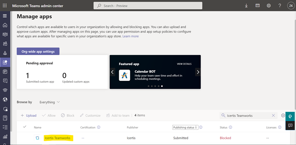Click Customize in apps toolbar

point(90,115)
